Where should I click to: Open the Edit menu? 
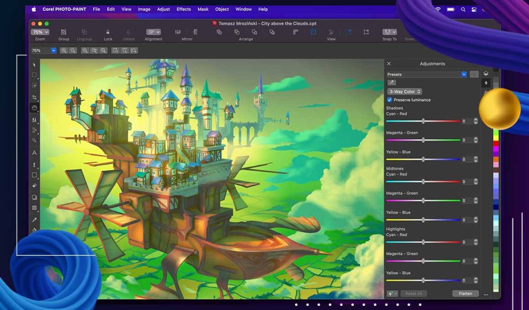111,9
